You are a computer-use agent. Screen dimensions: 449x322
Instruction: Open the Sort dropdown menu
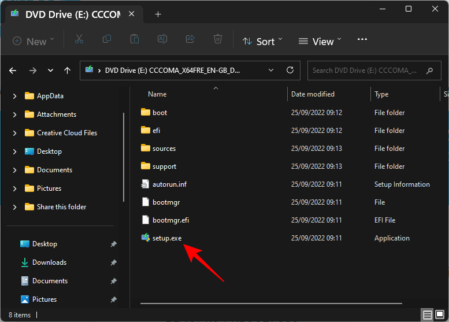pos(262,42)
